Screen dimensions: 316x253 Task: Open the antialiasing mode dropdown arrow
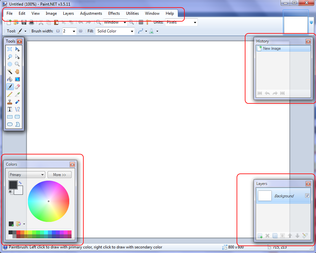(x=146, y=31)
